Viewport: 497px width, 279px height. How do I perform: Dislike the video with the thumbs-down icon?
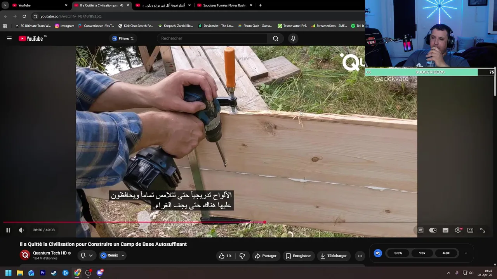tap(242, 256)
